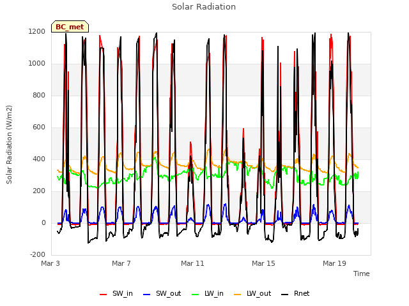
Task: Click the 400 y-axis tick label
Action: pos(39,159)
